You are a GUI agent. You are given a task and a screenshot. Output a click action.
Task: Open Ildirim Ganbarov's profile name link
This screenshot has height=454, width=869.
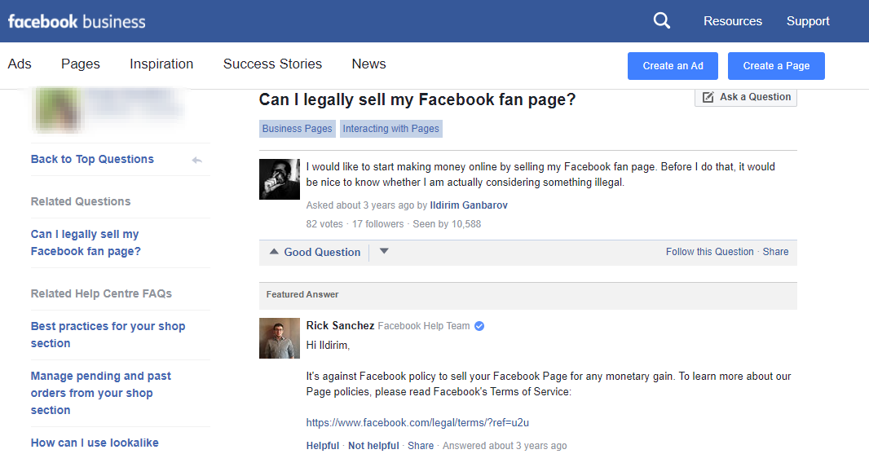(469, 205)
